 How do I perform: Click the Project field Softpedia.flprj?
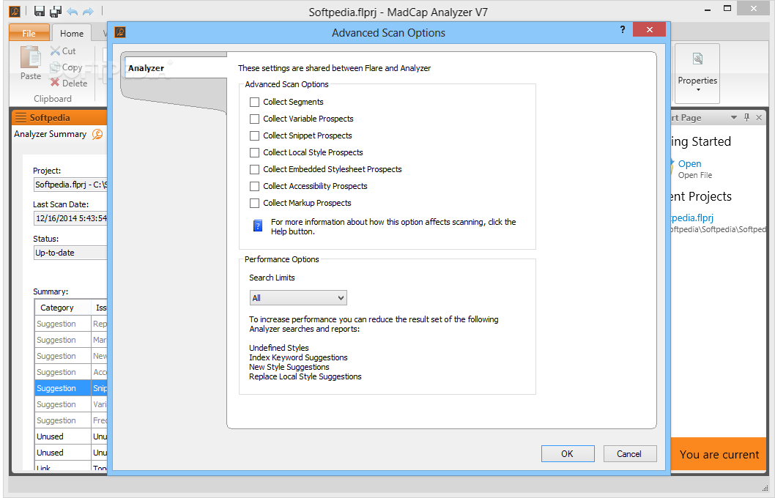(x=70, y=185)
